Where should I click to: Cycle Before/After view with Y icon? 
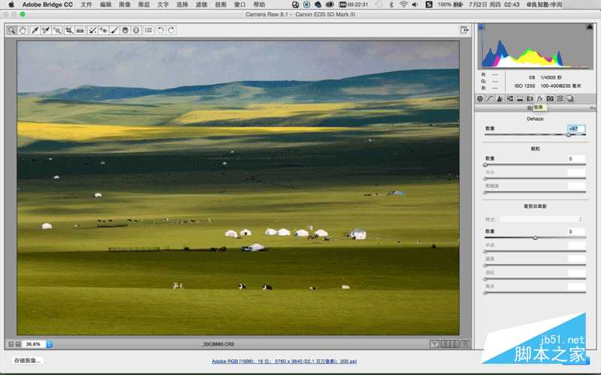pyautogui.click(x=434, y=344)
